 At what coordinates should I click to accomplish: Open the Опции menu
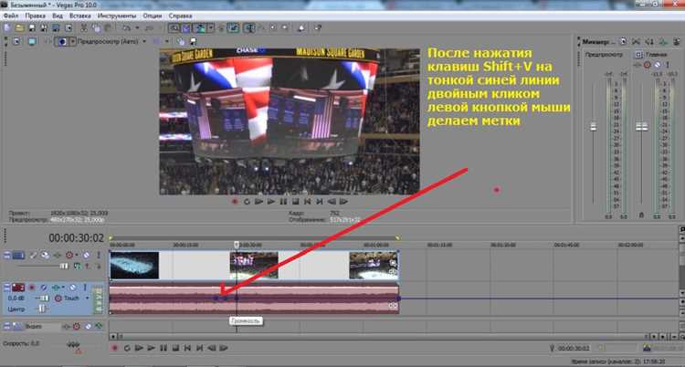click(x=152, y=16)
